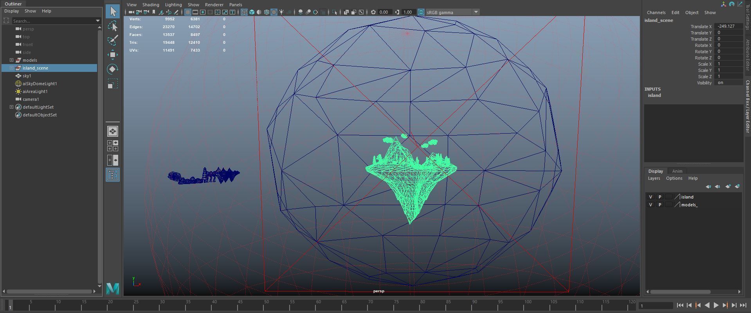Activate the Select tool arrow

coord(113,11)
